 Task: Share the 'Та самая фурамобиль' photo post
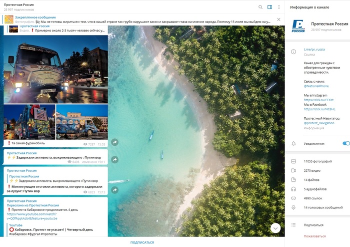(114, 142)
